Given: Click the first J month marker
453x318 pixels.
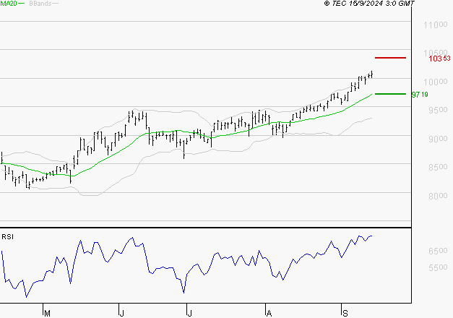Looking at the screenshot, I should pyautogui.click(x=121, y=313).
